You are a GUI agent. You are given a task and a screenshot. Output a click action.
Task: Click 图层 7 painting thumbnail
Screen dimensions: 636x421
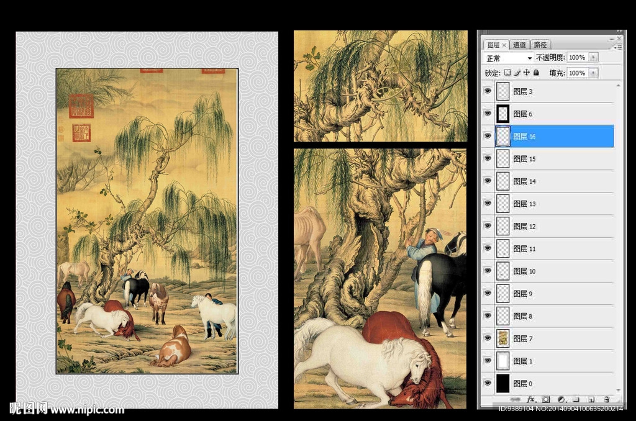tap(503, 338)
